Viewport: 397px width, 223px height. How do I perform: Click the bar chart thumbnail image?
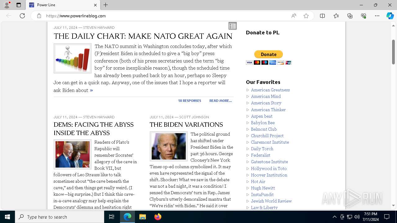point(73,58)
